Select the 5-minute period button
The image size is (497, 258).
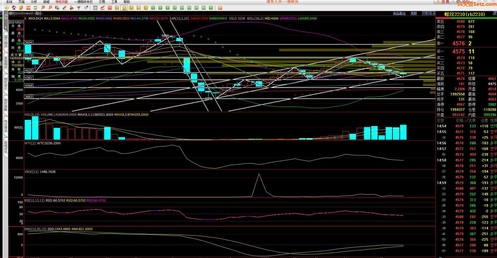coord(168,8)
